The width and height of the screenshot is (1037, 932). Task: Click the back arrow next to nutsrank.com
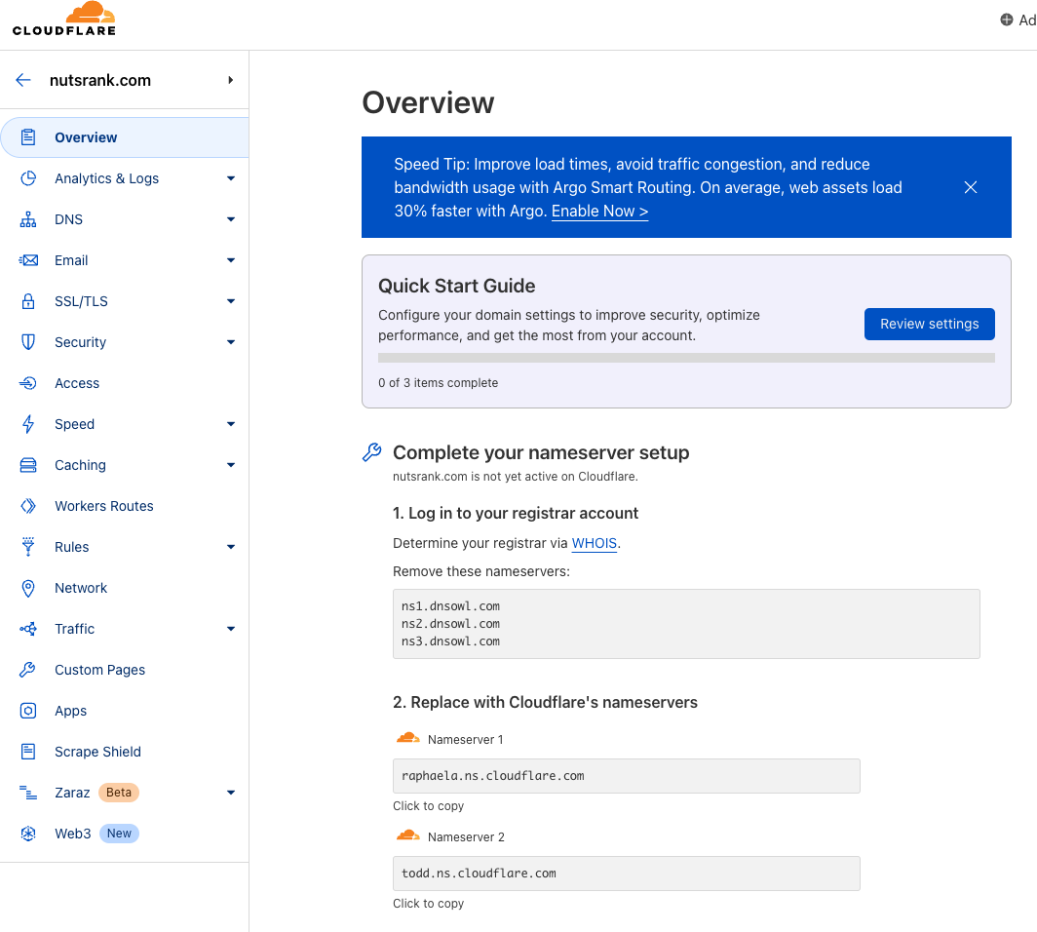(22, 80)
